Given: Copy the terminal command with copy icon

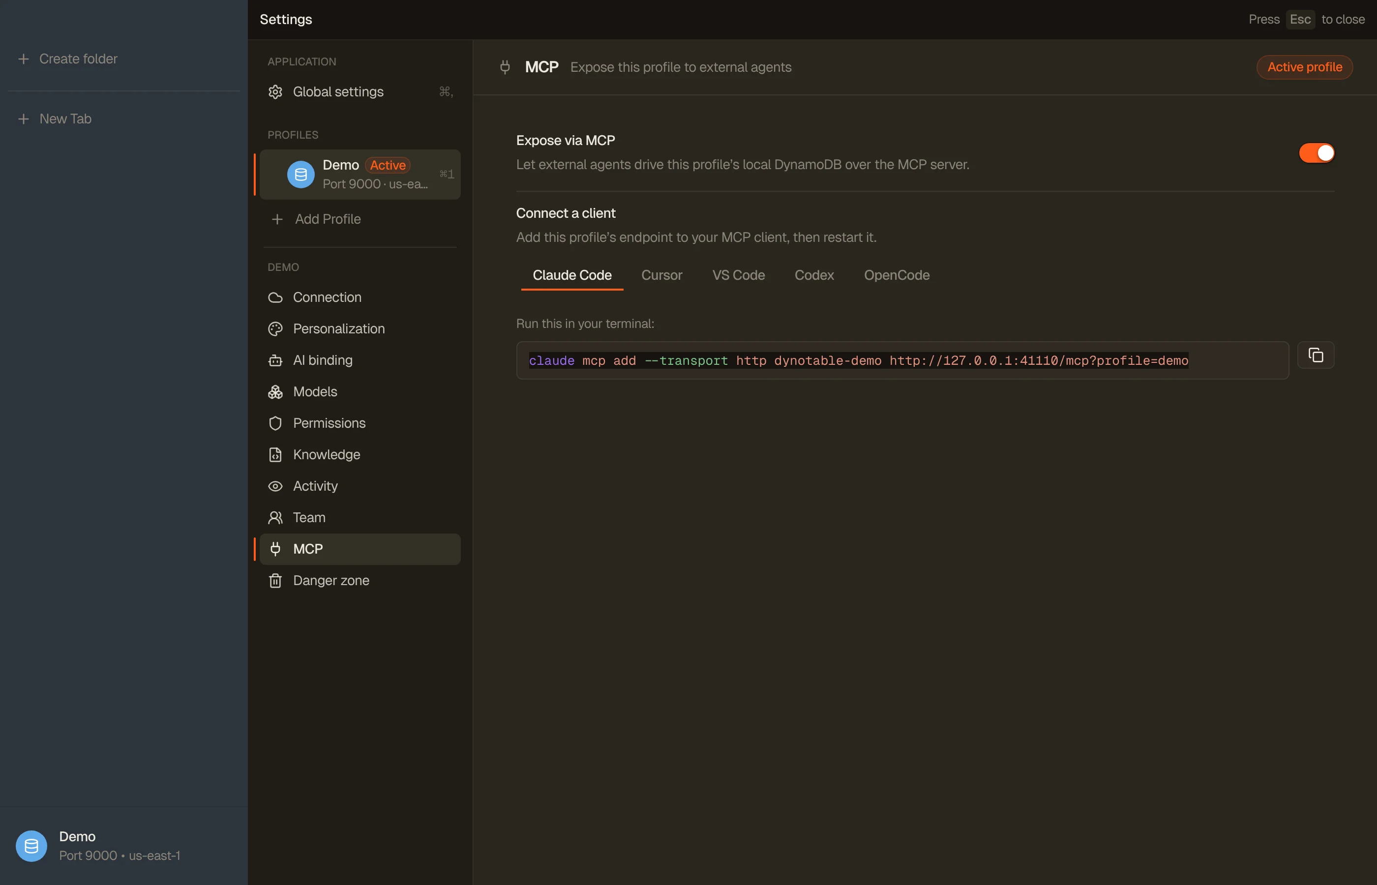Looking at the screenshot, I should (1316, 355).
